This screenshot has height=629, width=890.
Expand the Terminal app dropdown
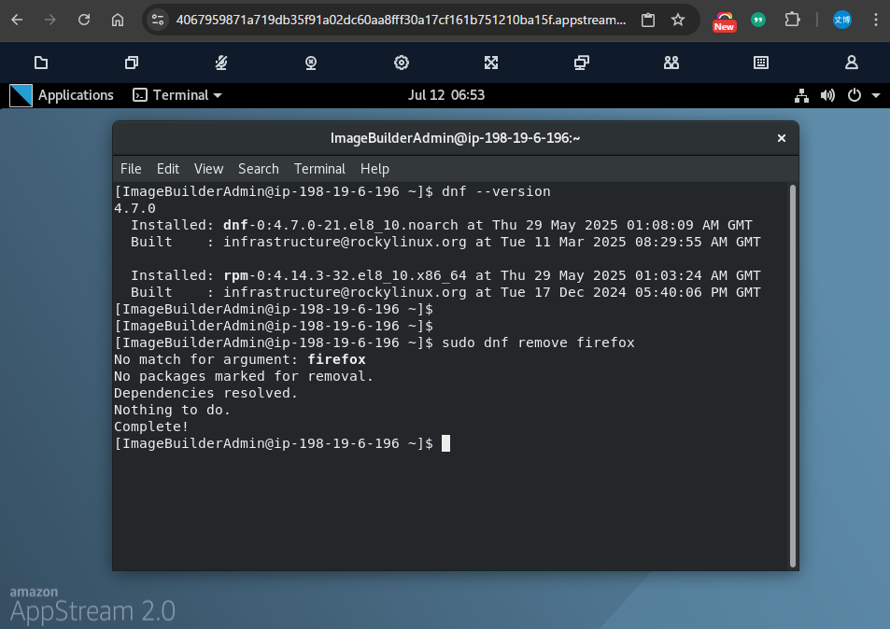click(x=177, y=95)
